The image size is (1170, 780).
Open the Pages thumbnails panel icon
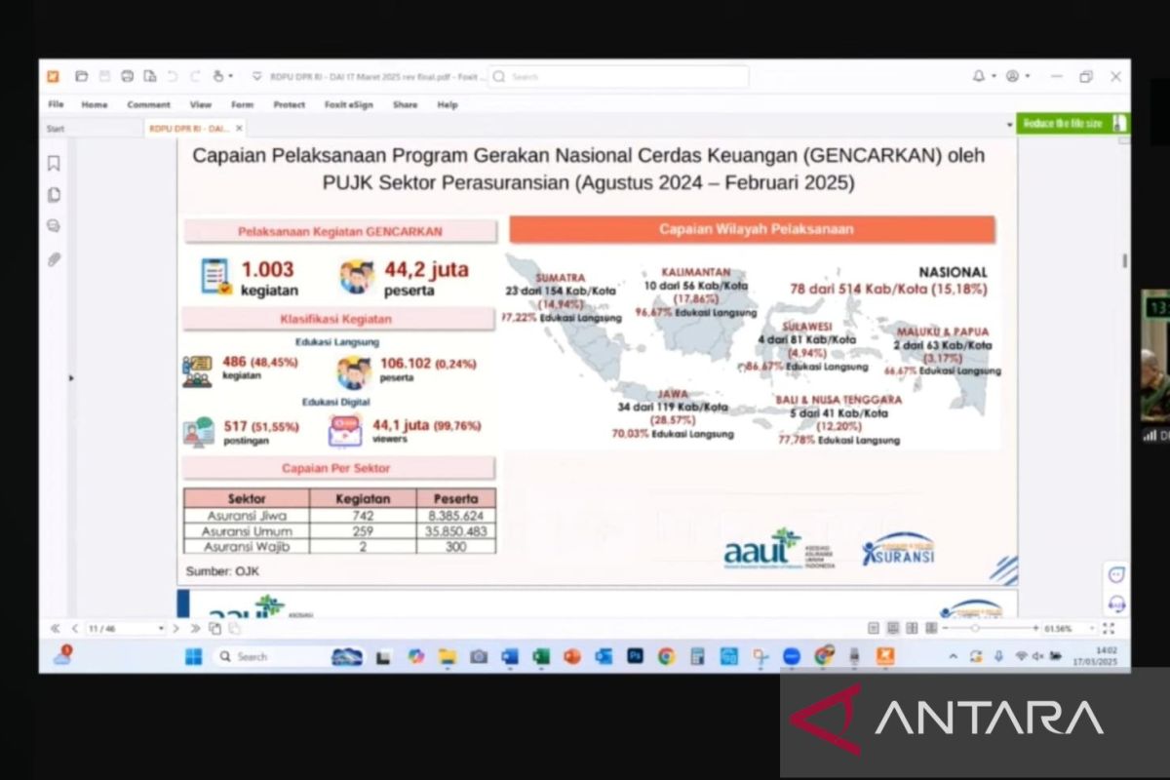[x=54, y=195]
